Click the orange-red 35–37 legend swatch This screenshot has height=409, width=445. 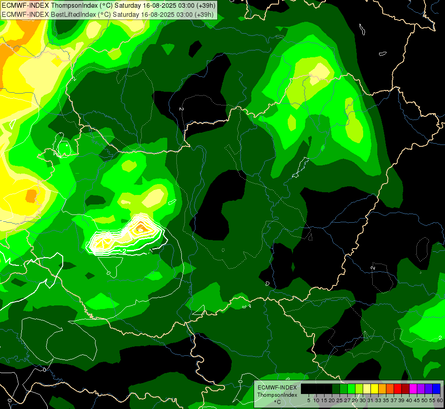coord(390,389)
